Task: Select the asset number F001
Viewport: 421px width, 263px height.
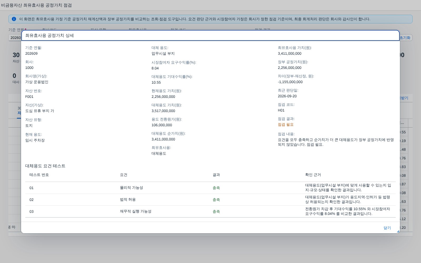Action: 29,97
